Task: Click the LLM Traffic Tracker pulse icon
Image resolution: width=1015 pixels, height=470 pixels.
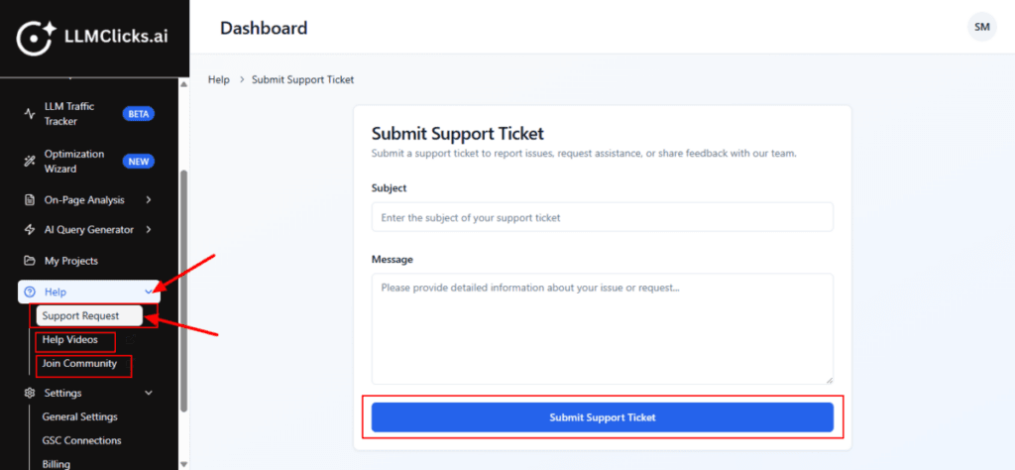Action: coord(30,114)
